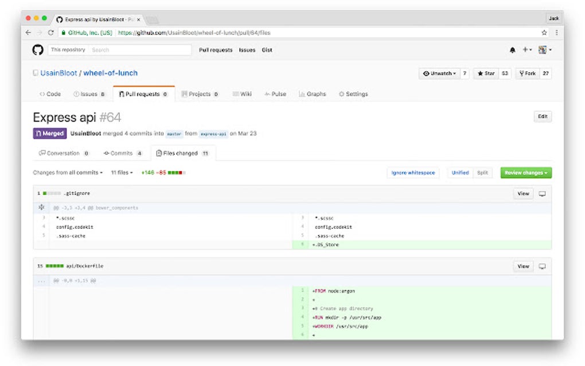Switch to the Commits tab
Screen dimensions: 585x366
(122, 153)
